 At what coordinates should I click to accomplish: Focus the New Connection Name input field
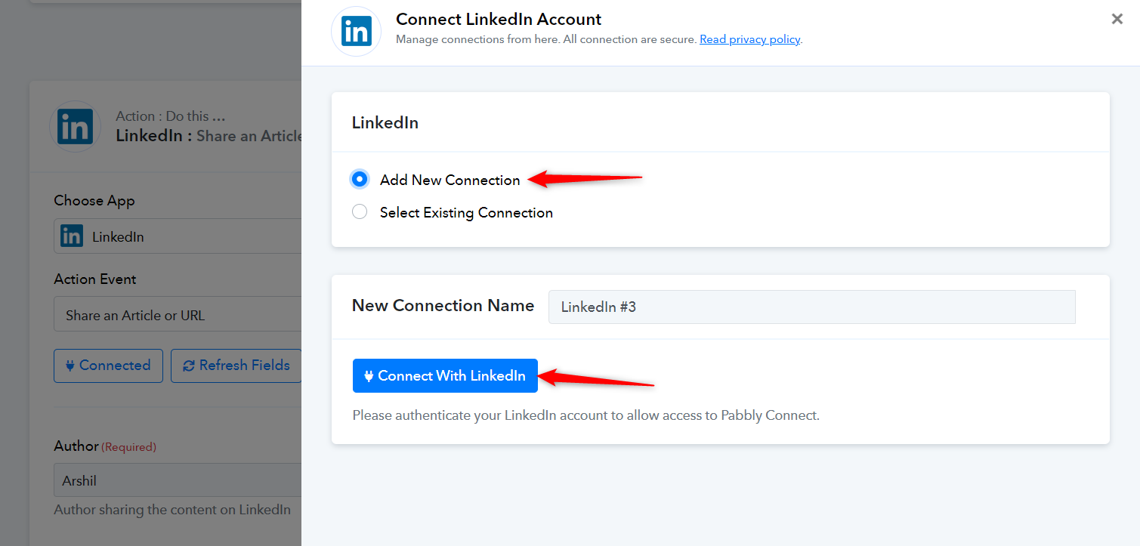click(x=812, y=307)
